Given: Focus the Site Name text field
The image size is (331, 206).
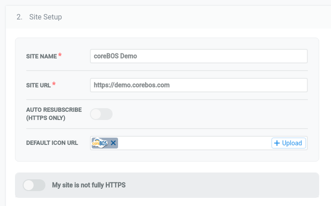Looking at the screenshot, I should click(199, 56).
